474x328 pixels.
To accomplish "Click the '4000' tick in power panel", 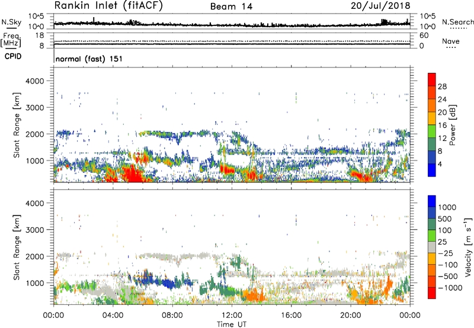I will [x=36, y=81].
